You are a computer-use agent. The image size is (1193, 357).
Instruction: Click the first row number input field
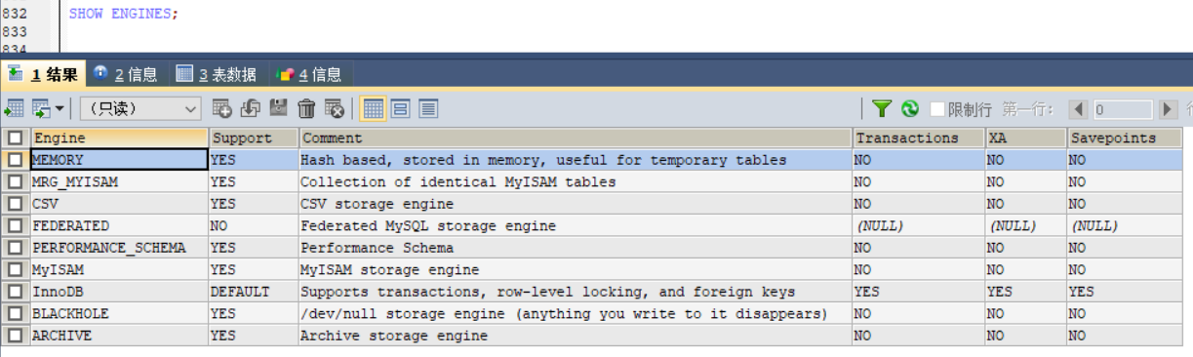tap(1121, 109)
